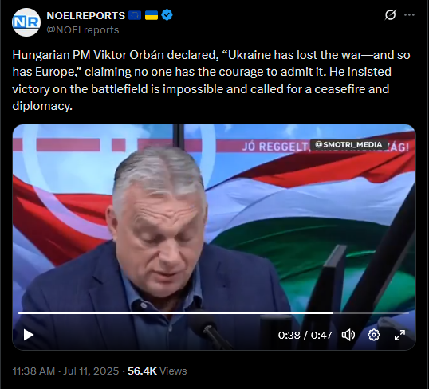Click the played portion of the video progress bar
This screenshot has height=389, width=429.
pos(175,313)
